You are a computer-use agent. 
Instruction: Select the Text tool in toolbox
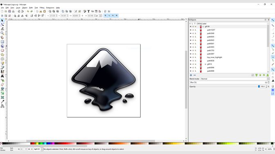[2, 76]
